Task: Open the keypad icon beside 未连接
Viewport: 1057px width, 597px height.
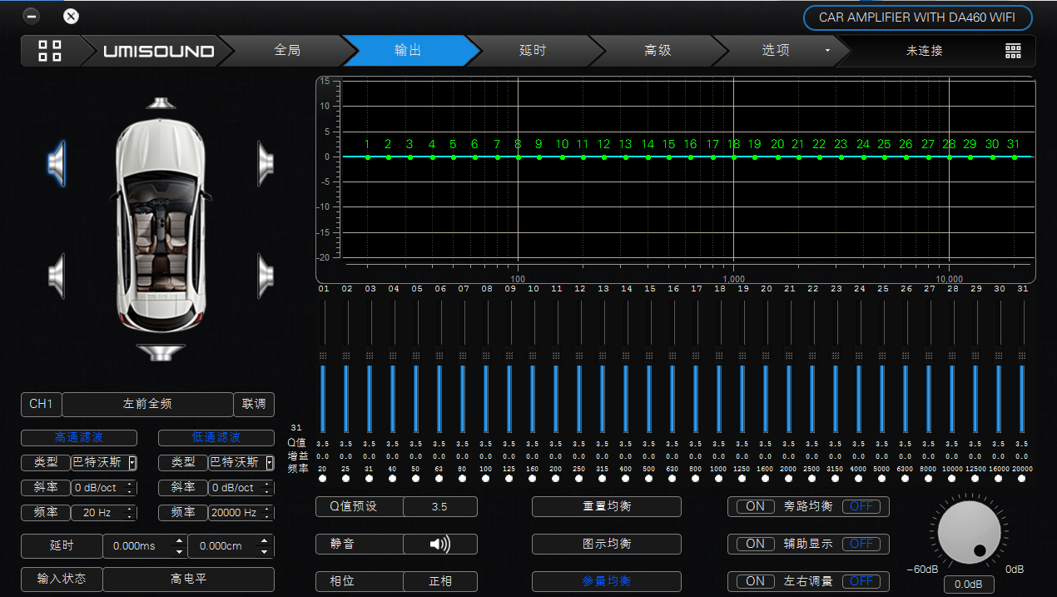Action: click(x=1013, y=51)
